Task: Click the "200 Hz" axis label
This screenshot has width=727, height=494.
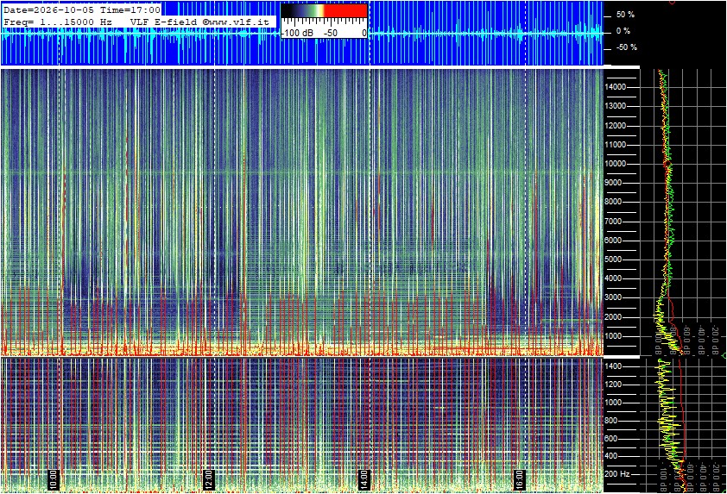Action: [x=617, y=474]
